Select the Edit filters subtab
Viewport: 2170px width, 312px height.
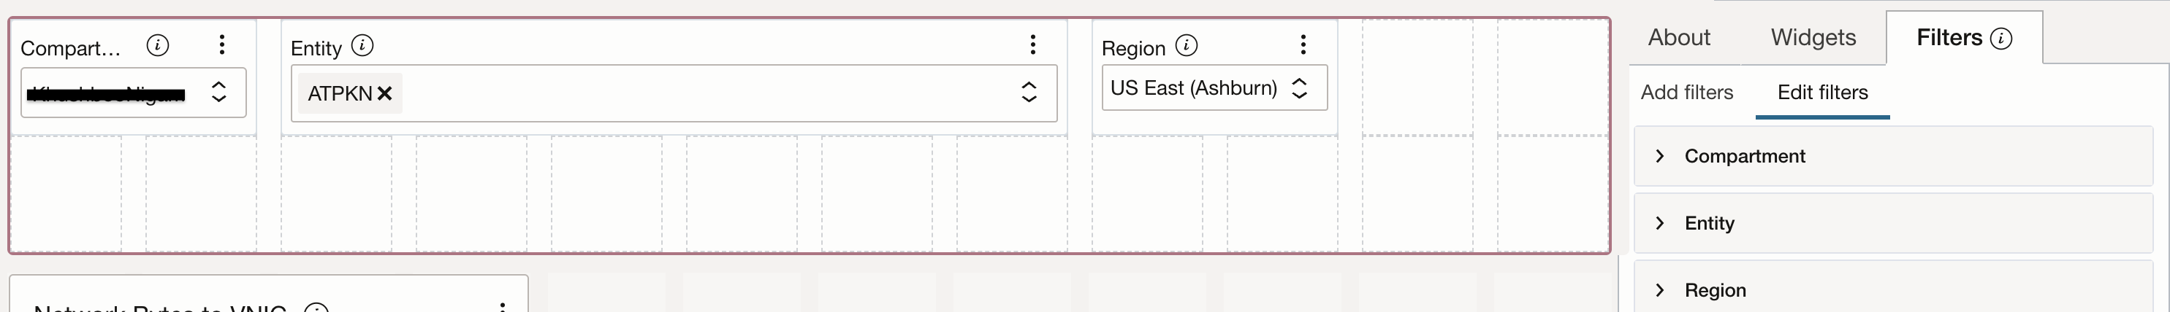(x=1822, y=93)
